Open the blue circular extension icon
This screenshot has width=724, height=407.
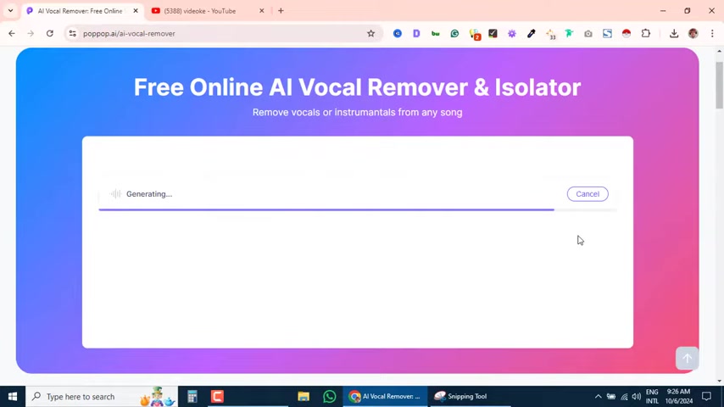pos(397,33)
